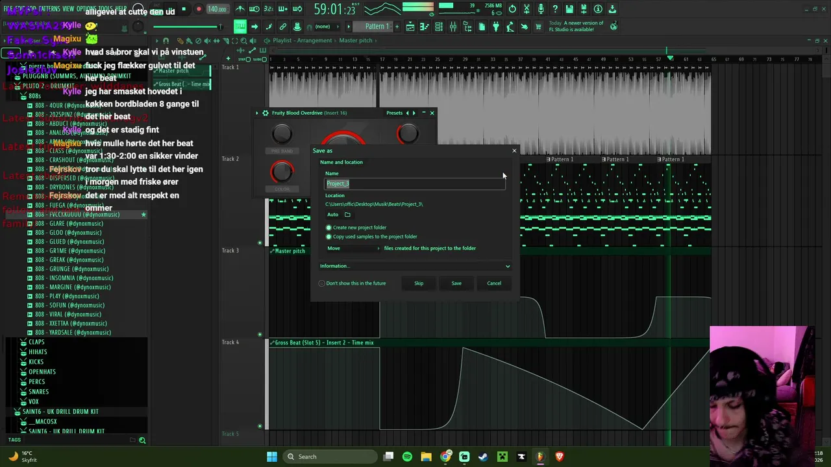The height and width of the screenshot is (467, 831).
Task: Click the browse folder icon next to Auto
Action: click(347, 215)
